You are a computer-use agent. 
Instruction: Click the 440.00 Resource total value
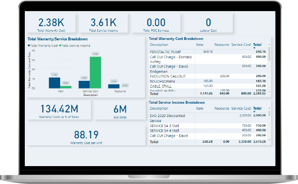(224, 94)
